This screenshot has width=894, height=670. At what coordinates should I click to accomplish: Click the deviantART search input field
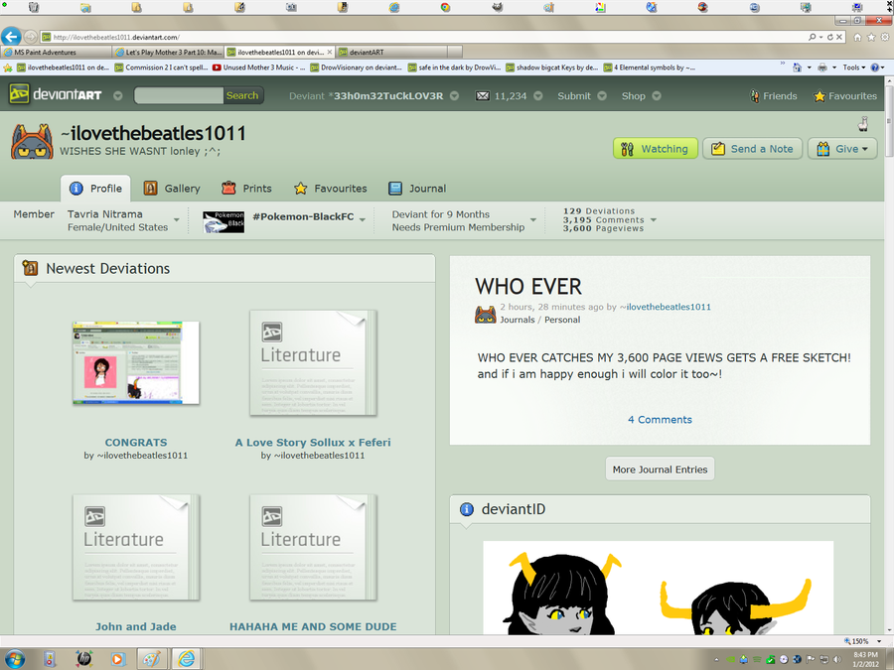click(179, 95)
